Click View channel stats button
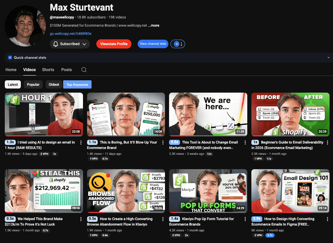333x243 pixels. point(153,44)
